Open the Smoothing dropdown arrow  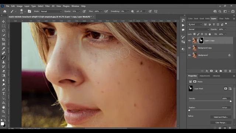[x=128, y=11]
